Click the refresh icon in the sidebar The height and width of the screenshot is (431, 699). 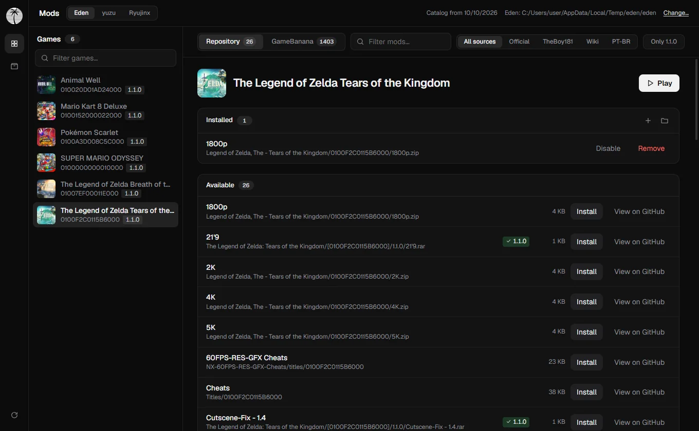point(14,415)
